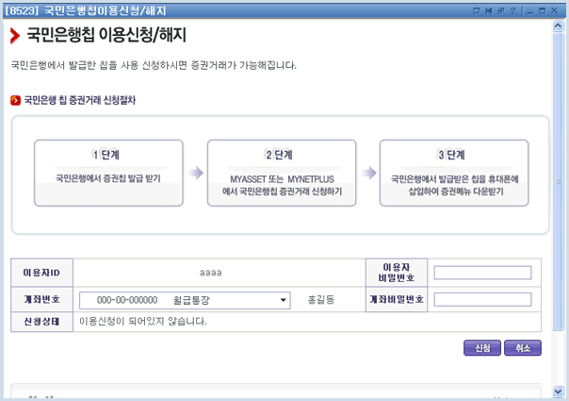Click the 신청 button
Image resolution: width=569 pixels, height=401 pixels.
pos(482,348)
